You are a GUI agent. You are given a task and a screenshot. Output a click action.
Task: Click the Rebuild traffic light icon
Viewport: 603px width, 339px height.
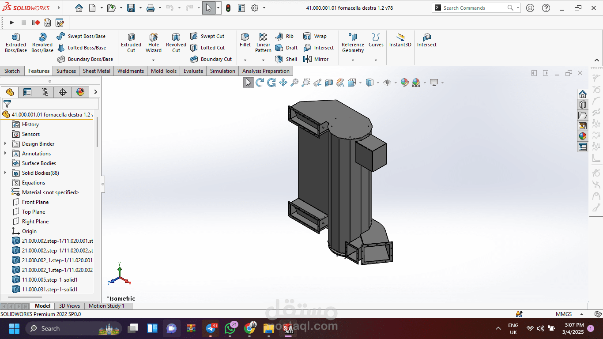[228, 8]
